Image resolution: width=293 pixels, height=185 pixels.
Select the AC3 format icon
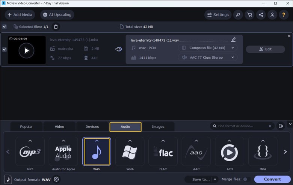(230, 152)
